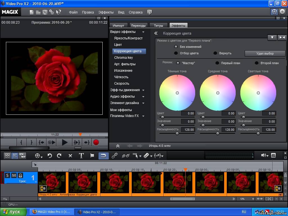This screenshot has height=216, width=288.
Task: Switch to the disc burn mode
Action: click(x=282, y=12)
